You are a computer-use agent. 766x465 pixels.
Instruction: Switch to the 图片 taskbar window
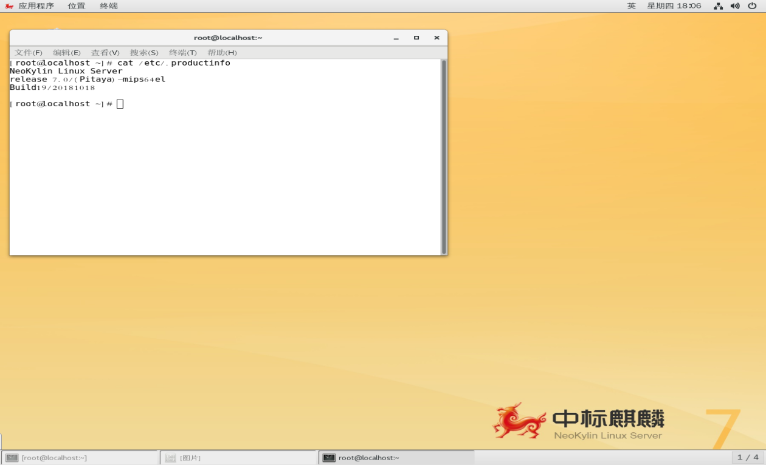(238, 458)
